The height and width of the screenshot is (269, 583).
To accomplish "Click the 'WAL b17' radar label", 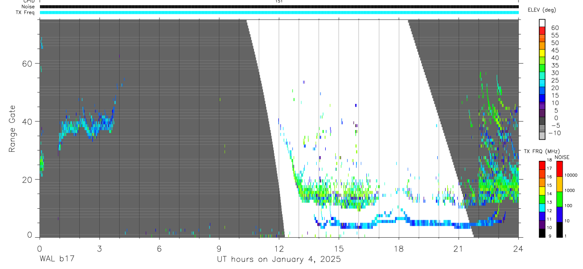I will (56, 259).
